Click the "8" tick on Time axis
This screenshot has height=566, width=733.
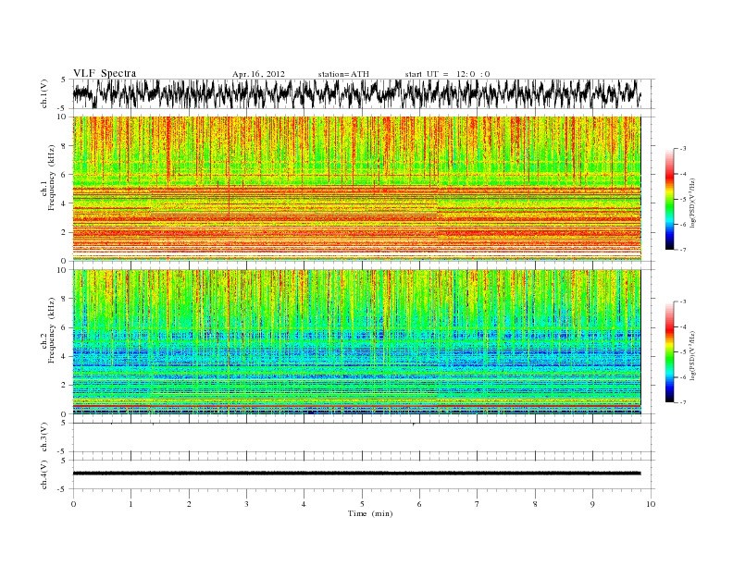[535, 504]
